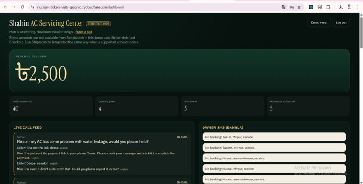363x184 pixels.
Task: Open the React DevTools extension icon
Action: point(311,7)
